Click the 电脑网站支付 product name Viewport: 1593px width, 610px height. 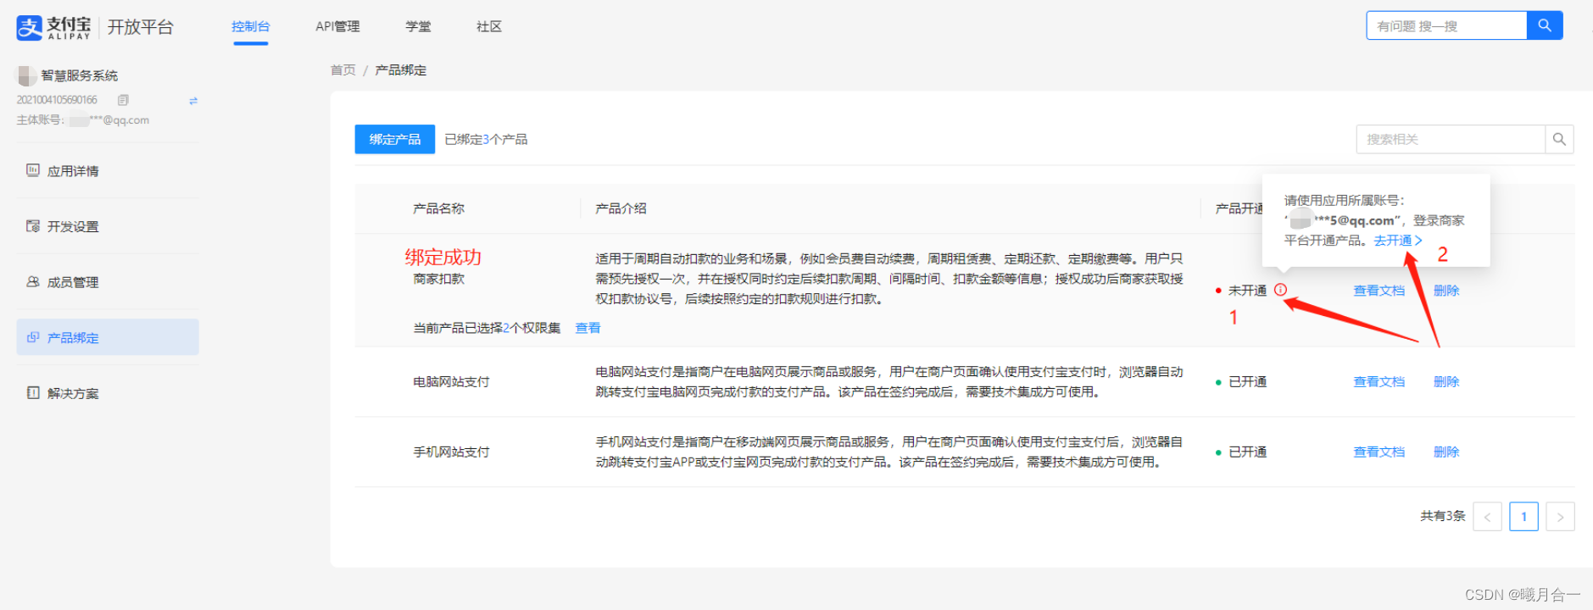451,382
